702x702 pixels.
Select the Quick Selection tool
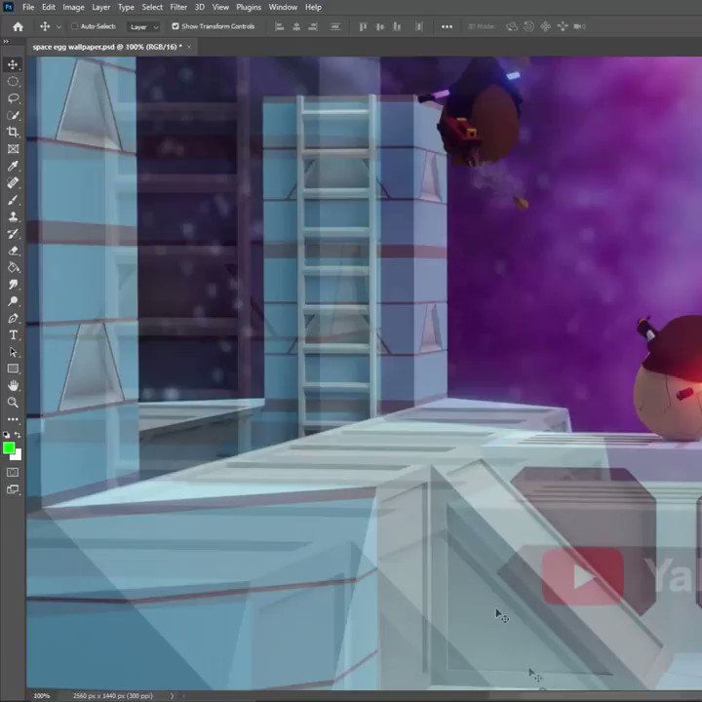tap(13, 115)
